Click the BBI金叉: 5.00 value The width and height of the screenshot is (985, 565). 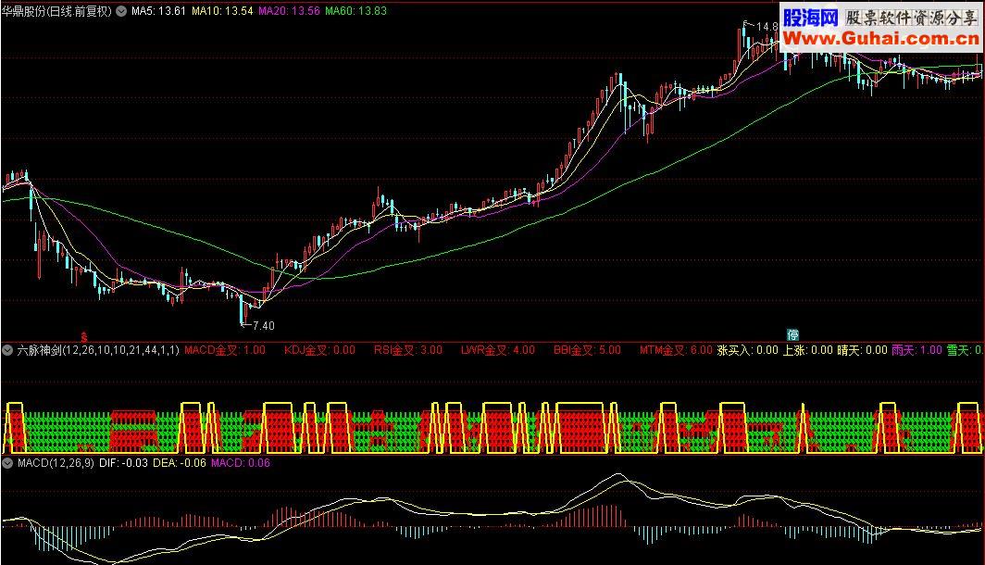coord(587,350)
